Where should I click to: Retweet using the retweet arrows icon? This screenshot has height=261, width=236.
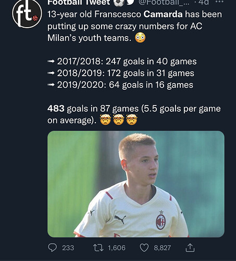[x=98, y=248]
